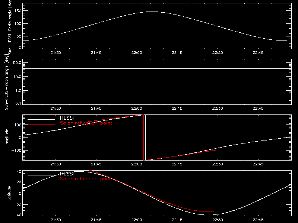
Task: Select the 100 tick on Longitude plot
Action: (x=18, y=125)
